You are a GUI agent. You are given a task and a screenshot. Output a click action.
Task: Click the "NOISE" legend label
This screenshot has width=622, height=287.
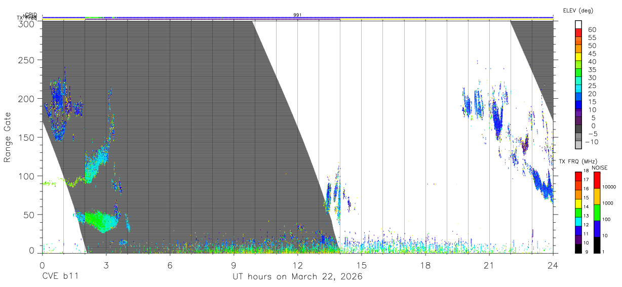pyautogui.click(x=600, y=168)
